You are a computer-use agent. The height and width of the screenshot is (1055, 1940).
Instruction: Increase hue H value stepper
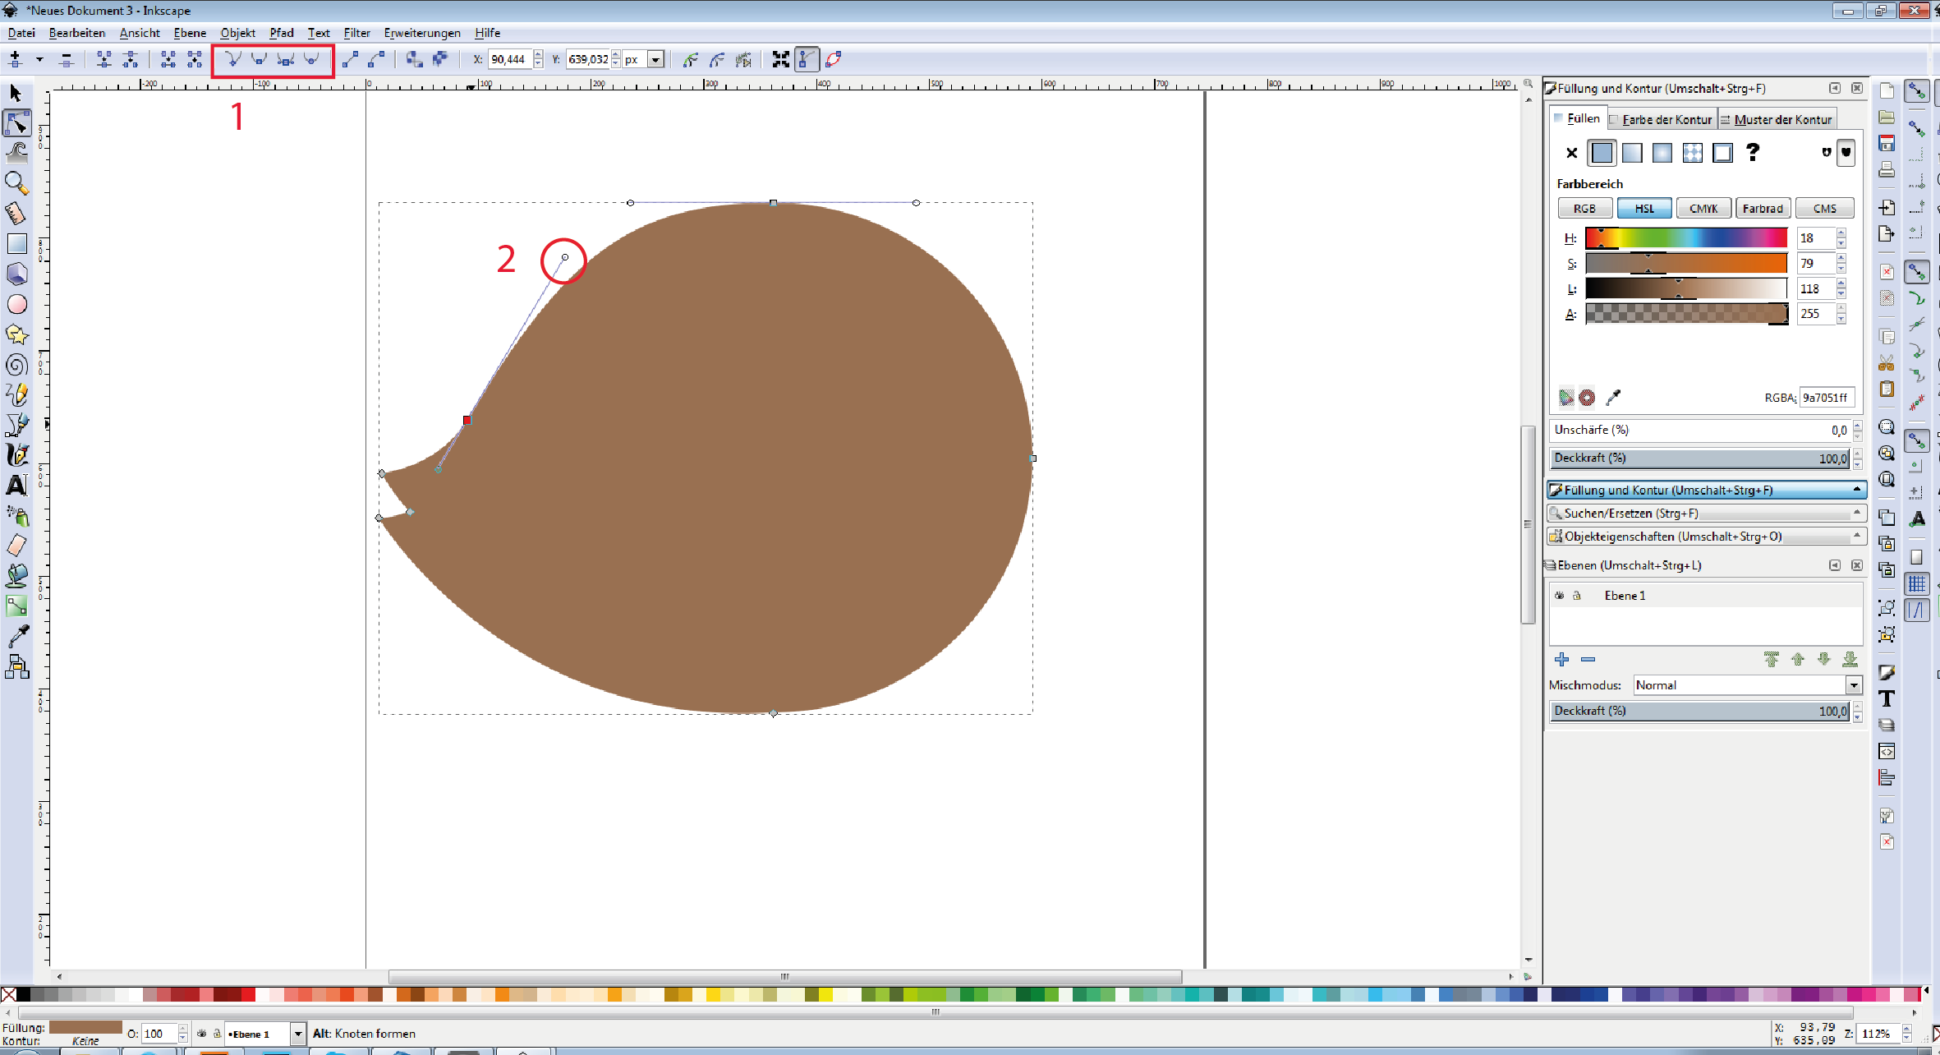(1841, 233)
